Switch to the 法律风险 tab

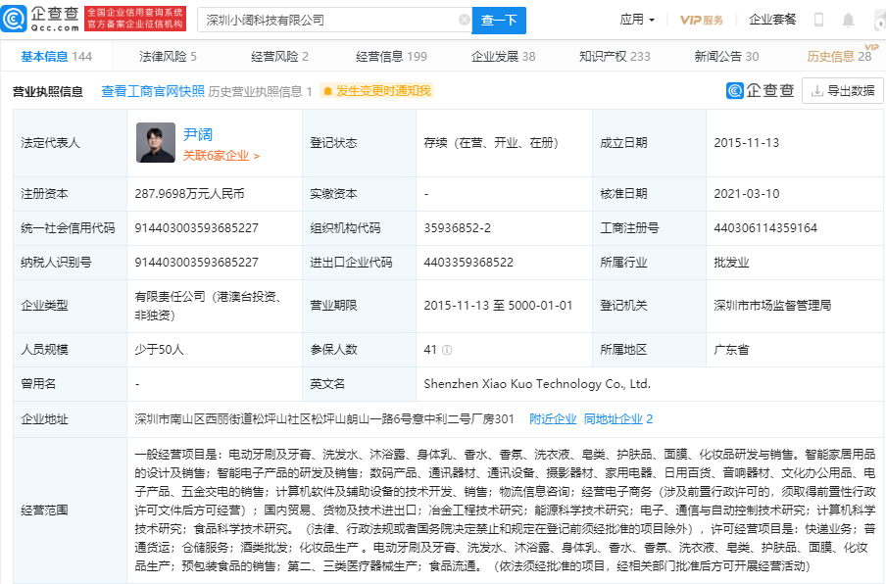pyautogui.click(x=168, y=57)
